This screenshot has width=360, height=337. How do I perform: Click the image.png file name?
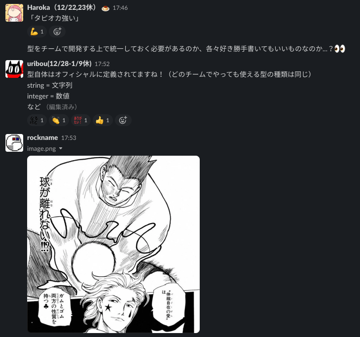point(41,149)
